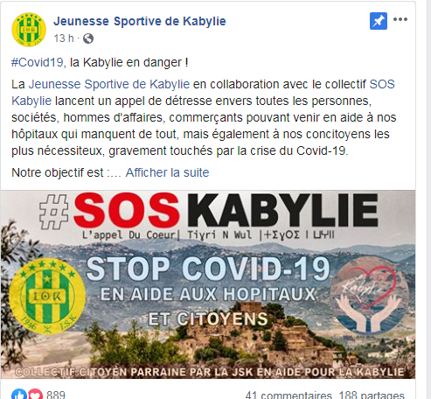Click the 889 reactions count

[x=56, y=395]
